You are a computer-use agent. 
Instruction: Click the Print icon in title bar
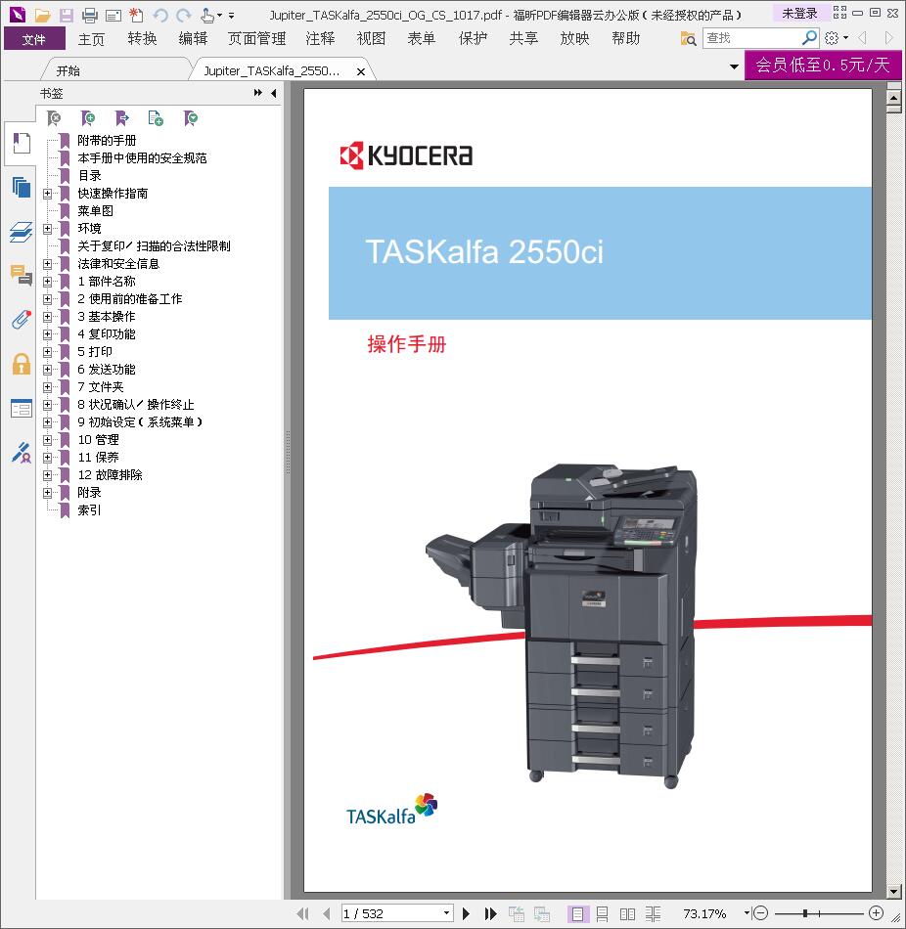pos(90,16)
